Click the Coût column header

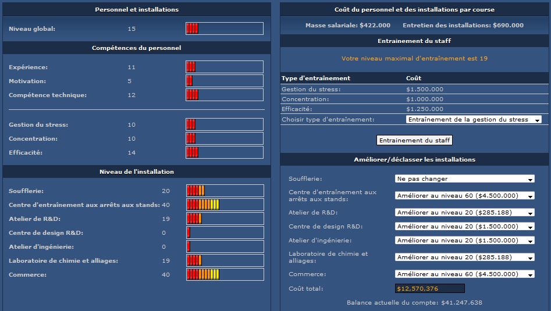[x=414, y=78]
